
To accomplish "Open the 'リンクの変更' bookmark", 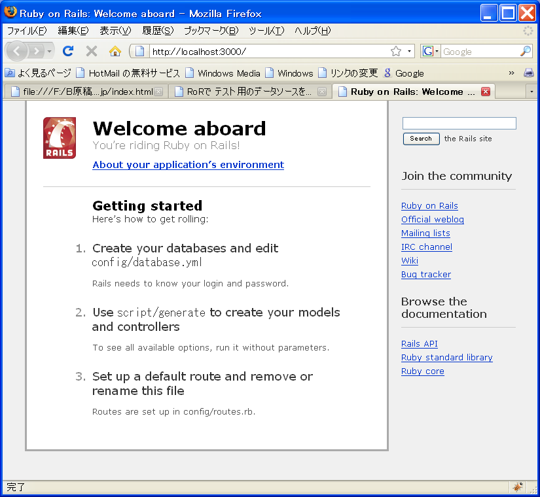I will coord(348,73).
